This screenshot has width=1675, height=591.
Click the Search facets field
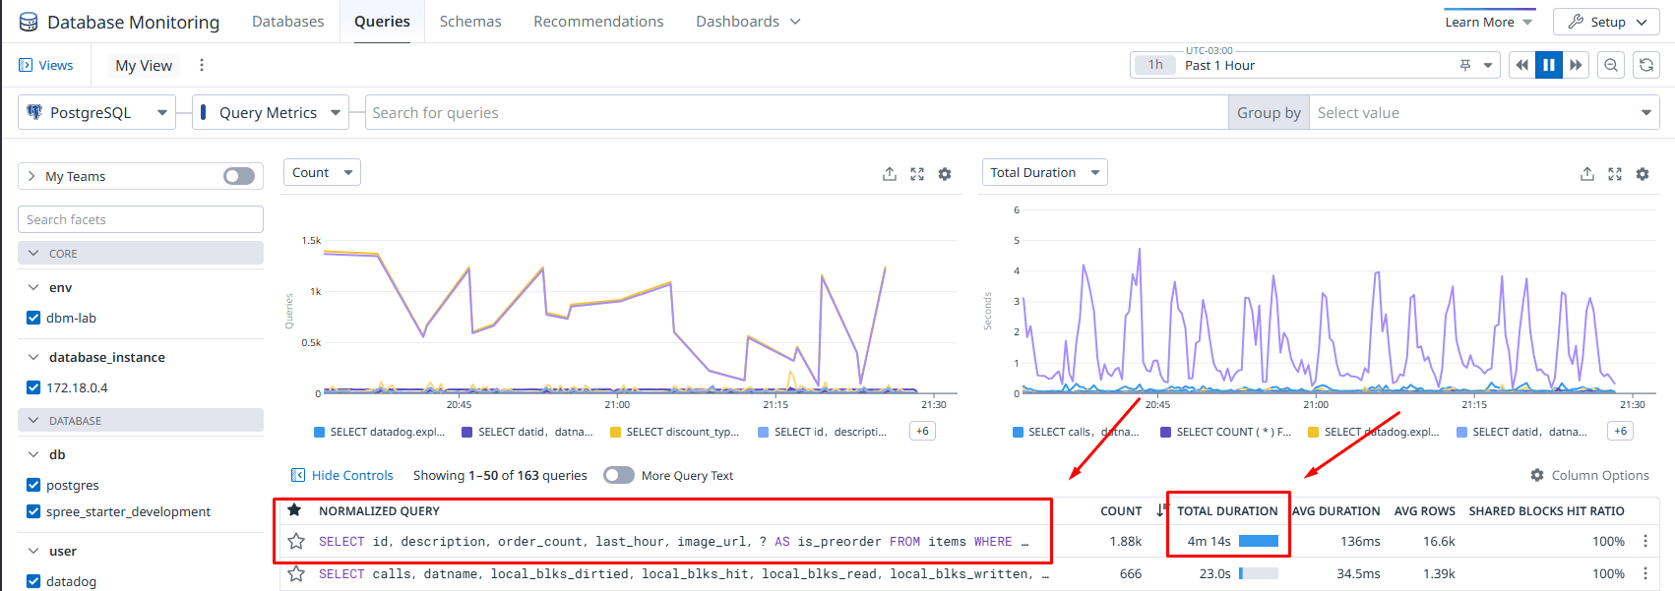141,219
